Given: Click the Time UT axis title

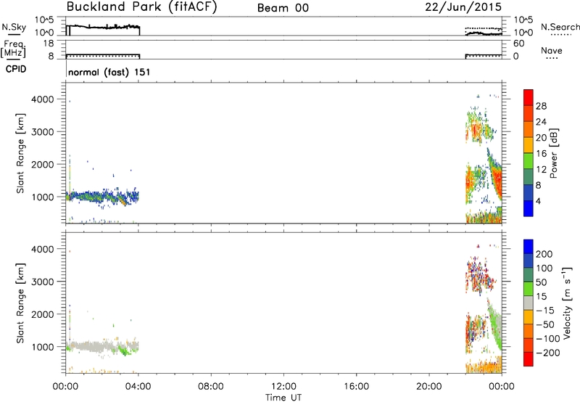Looking at the screenshot, I should (283, 398).
